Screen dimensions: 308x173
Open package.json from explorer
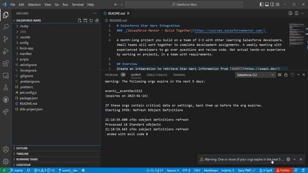point(56,98)
